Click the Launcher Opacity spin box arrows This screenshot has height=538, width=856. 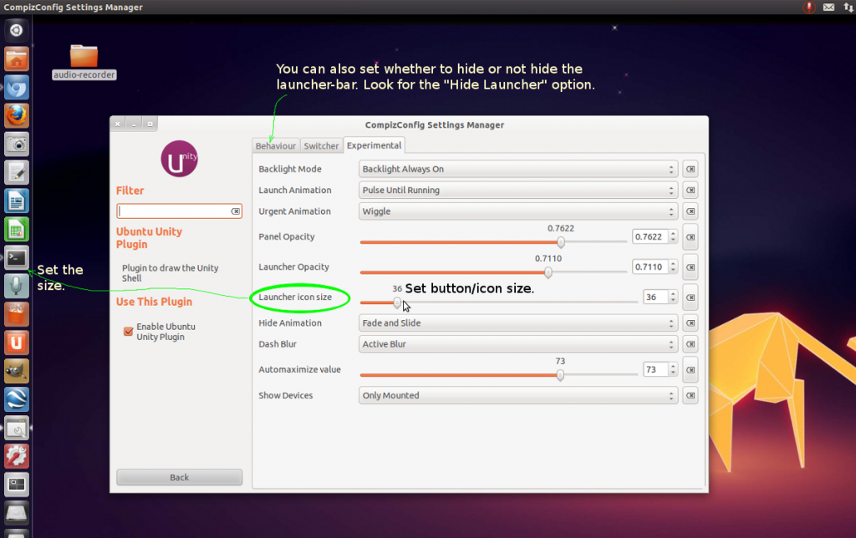(x=673, y=266)
